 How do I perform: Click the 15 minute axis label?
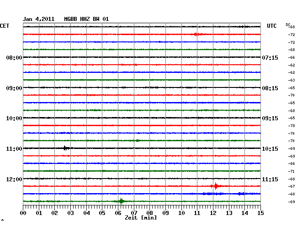(260, 213)
